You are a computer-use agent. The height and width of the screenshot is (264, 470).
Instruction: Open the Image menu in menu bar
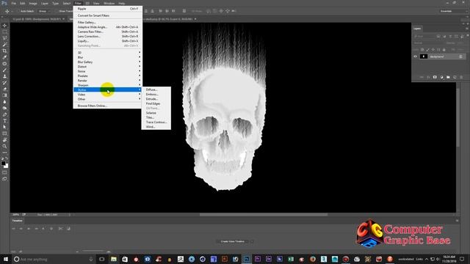click(x=33, y=3)
